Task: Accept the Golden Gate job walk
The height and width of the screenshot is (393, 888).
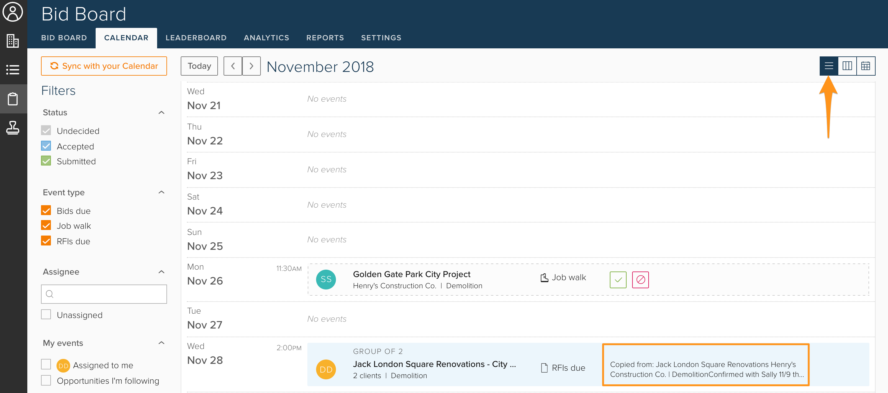Action: [x=618, y=280]
